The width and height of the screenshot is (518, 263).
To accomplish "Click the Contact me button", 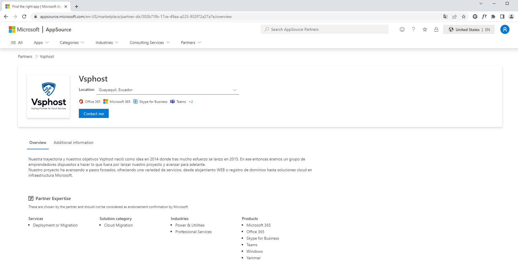I will [94, 113].
